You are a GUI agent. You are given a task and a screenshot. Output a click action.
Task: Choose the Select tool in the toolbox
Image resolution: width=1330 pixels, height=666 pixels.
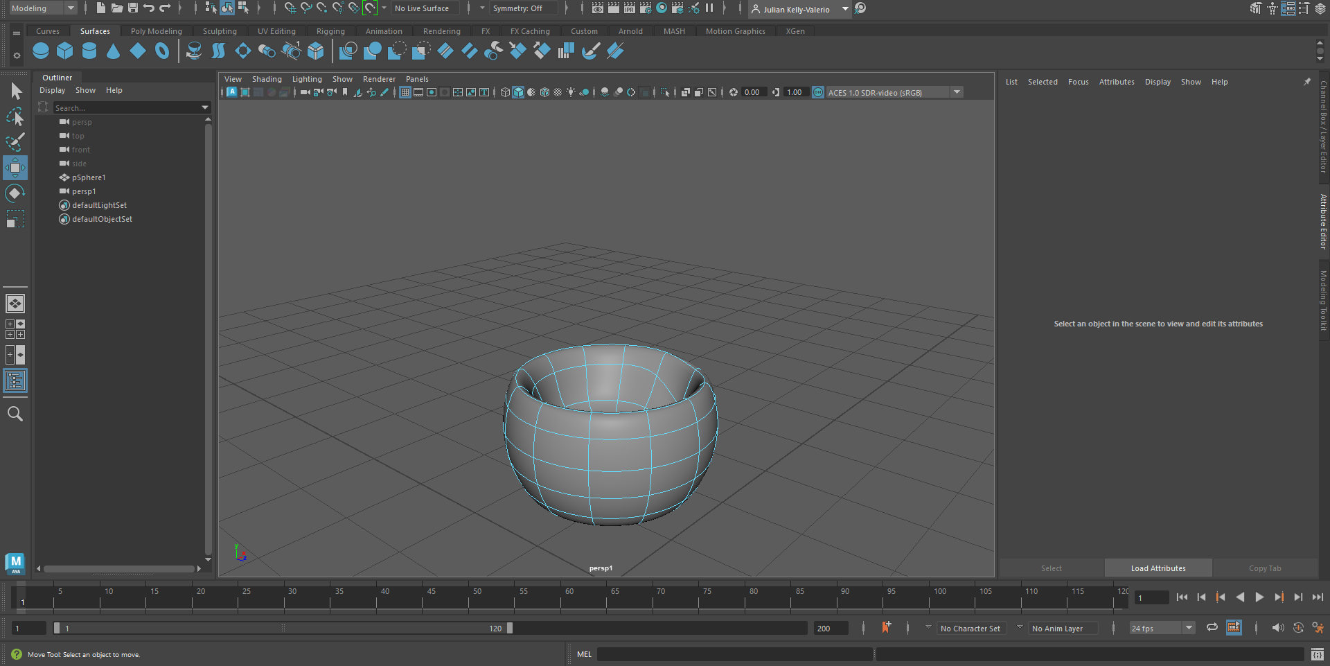pos(15,91)
